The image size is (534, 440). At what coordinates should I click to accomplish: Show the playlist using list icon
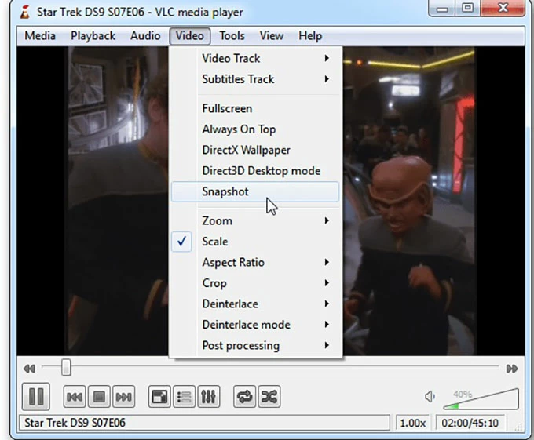184,398
